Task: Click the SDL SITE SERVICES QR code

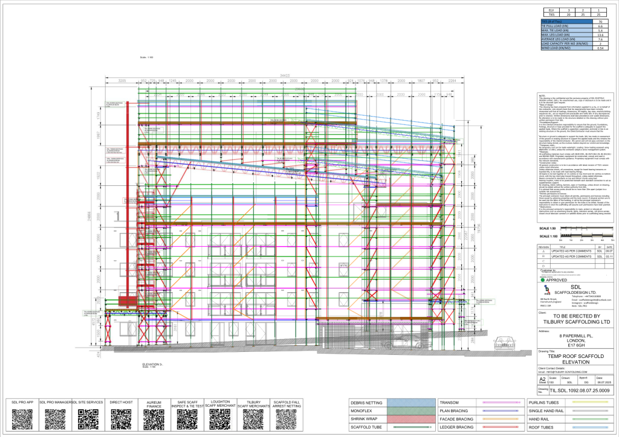Action: pos(88,419)
